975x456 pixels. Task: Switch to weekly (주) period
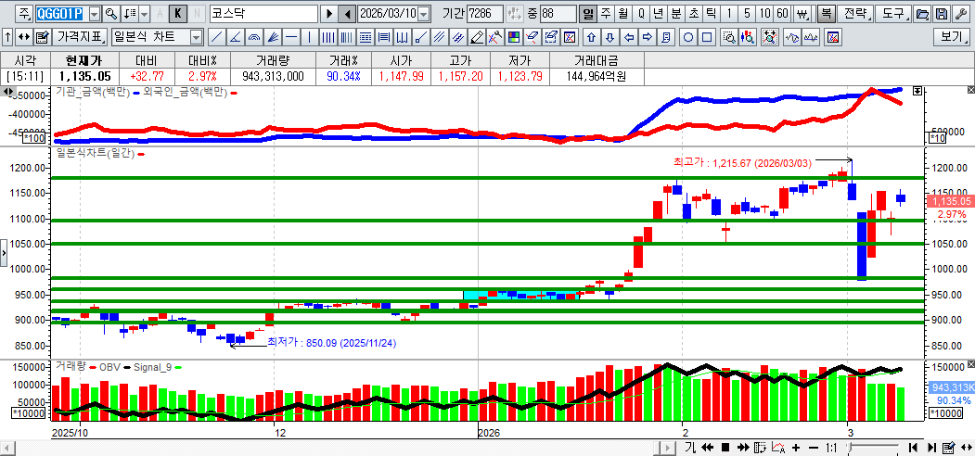click(x=605, y=14)
